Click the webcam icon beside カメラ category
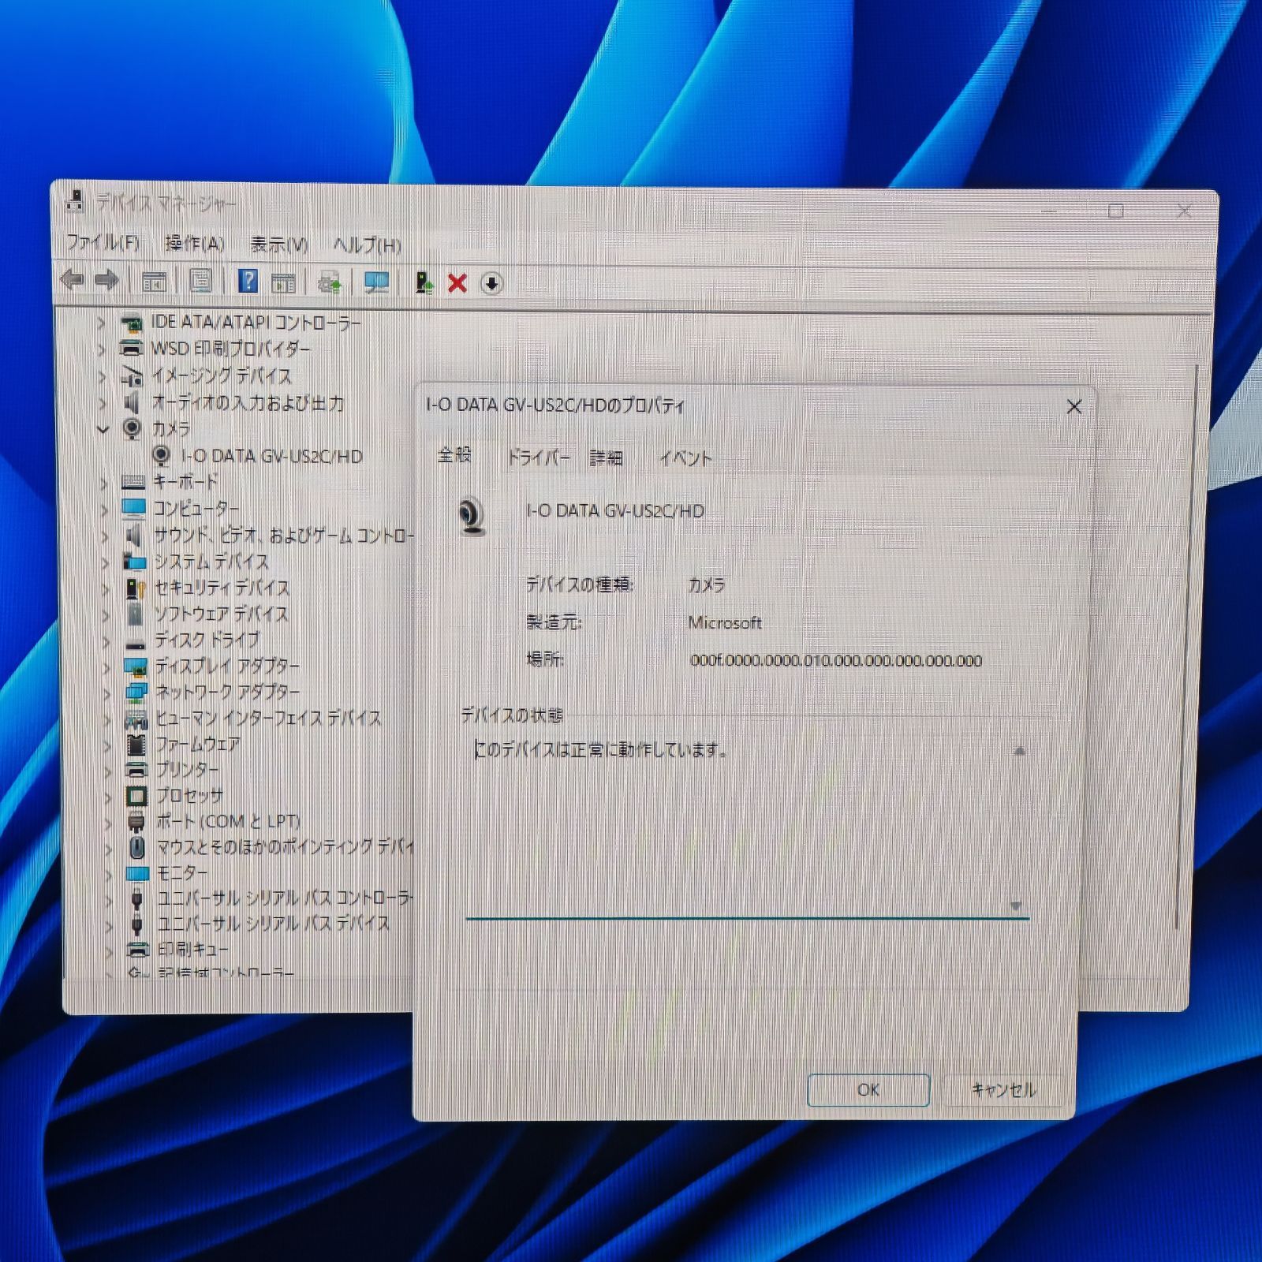 133,428
